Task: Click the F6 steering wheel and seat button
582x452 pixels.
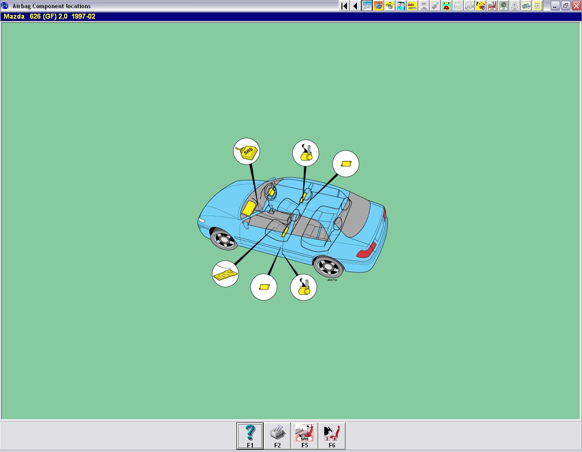Action: pos(332,436)
